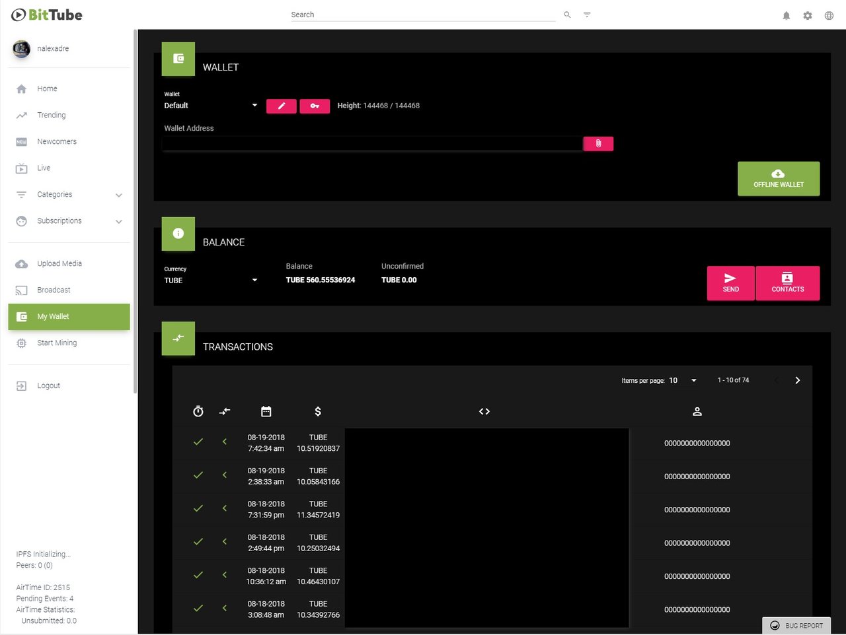The height and width of the screenshot is (635, 846).
Task: Click the checkmark for the 7:31:59 pm transaction
Action: click(198, 509)
